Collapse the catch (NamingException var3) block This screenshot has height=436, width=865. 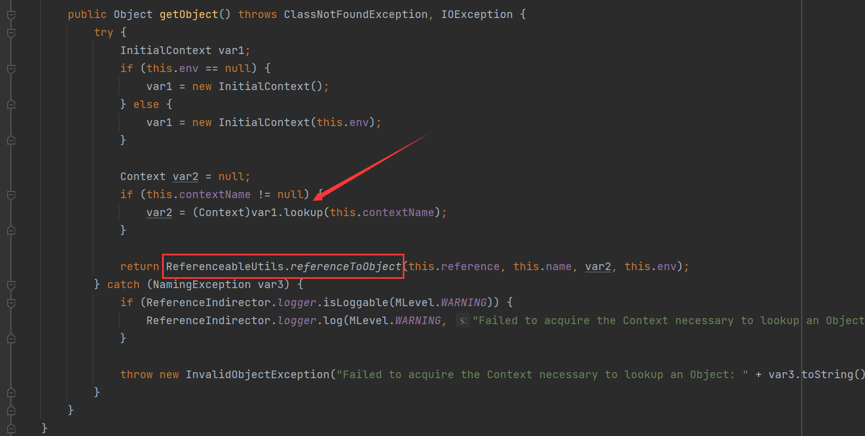(x=11, y=285)
